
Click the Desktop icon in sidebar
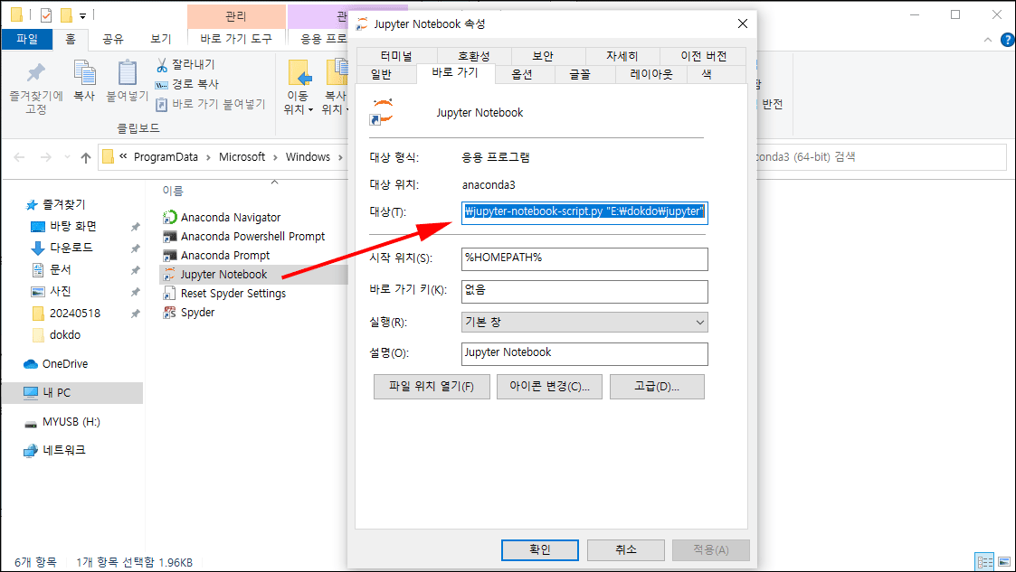pos(38,227)
